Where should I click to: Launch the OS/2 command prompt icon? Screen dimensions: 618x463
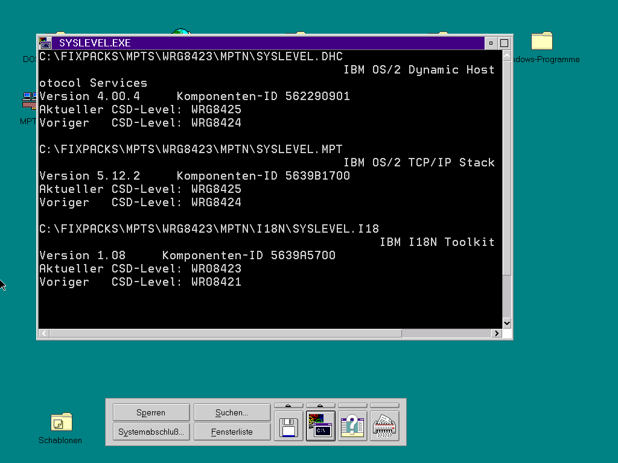coord(320,426)
